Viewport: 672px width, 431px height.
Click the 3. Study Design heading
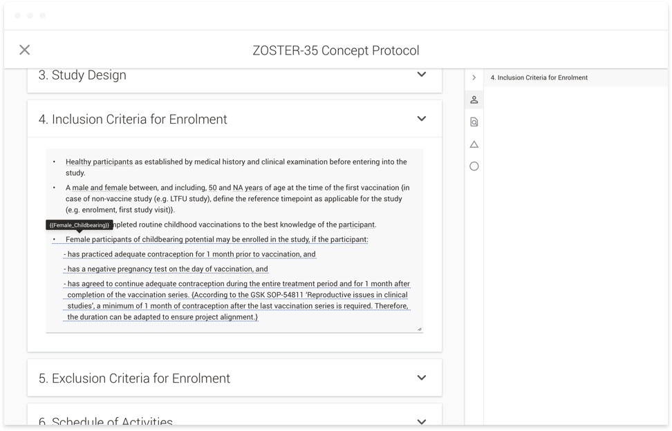(82, 75)
